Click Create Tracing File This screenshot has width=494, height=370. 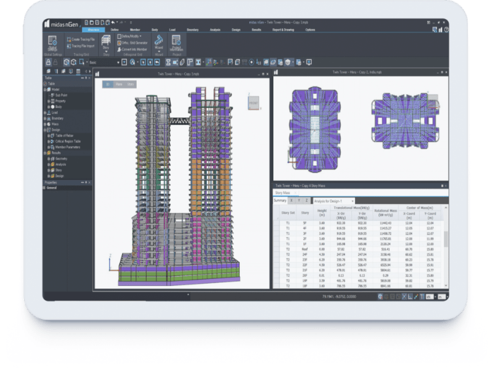pyautogui.click(x=80, y=40)
